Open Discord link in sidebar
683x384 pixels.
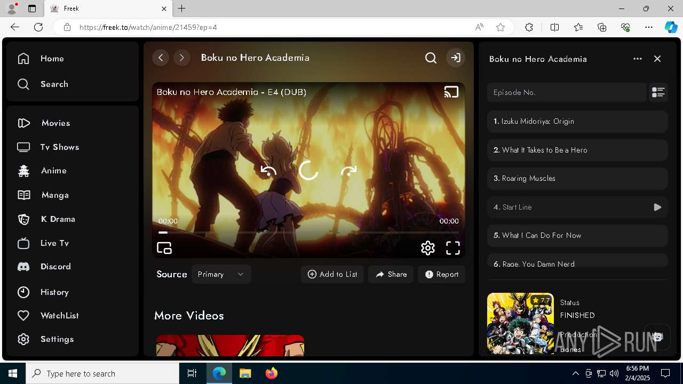click(44, 267)
